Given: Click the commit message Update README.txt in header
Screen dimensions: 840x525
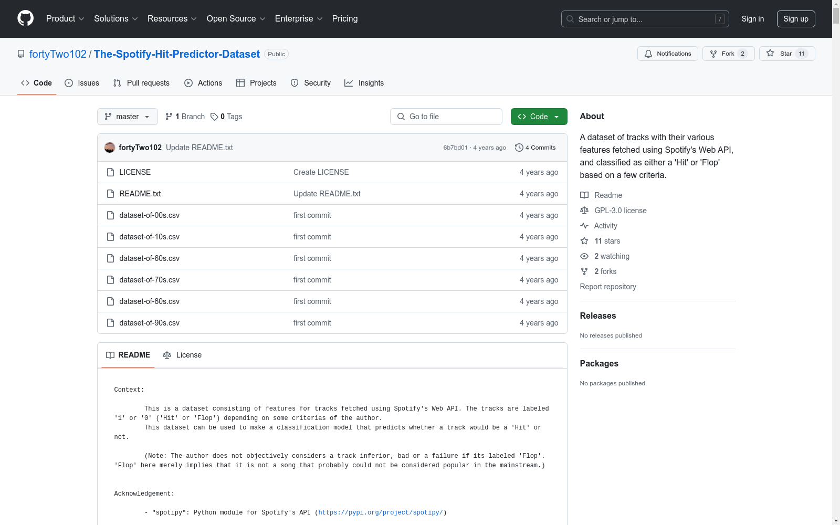Looking at the screenshot, I should (199, 148).
